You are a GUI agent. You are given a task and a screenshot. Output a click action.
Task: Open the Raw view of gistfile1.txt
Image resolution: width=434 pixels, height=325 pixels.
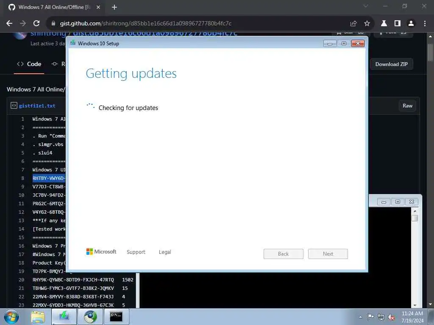[x=407, y=106]
